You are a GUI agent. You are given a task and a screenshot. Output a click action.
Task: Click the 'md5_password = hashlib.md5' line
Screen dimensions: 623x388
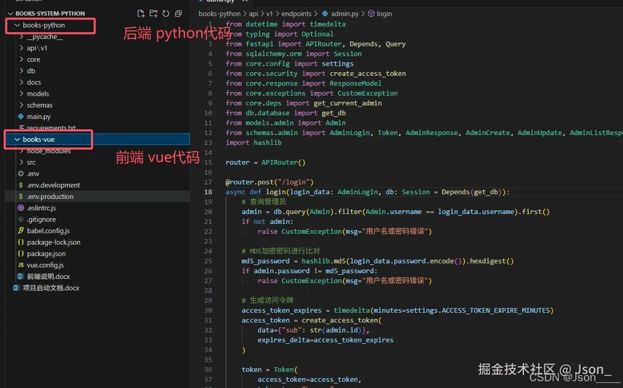click(x=378, y=261)
